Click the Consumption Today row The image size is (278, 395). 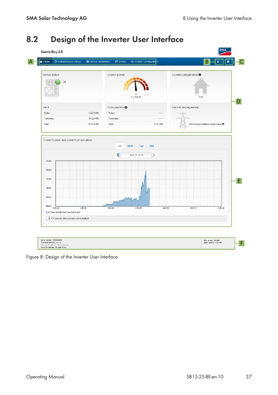click(136, 113)
